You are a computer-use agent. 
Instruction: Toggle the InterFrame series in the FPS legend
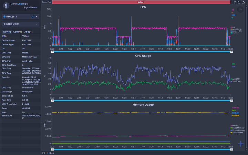tap(235, 33)
